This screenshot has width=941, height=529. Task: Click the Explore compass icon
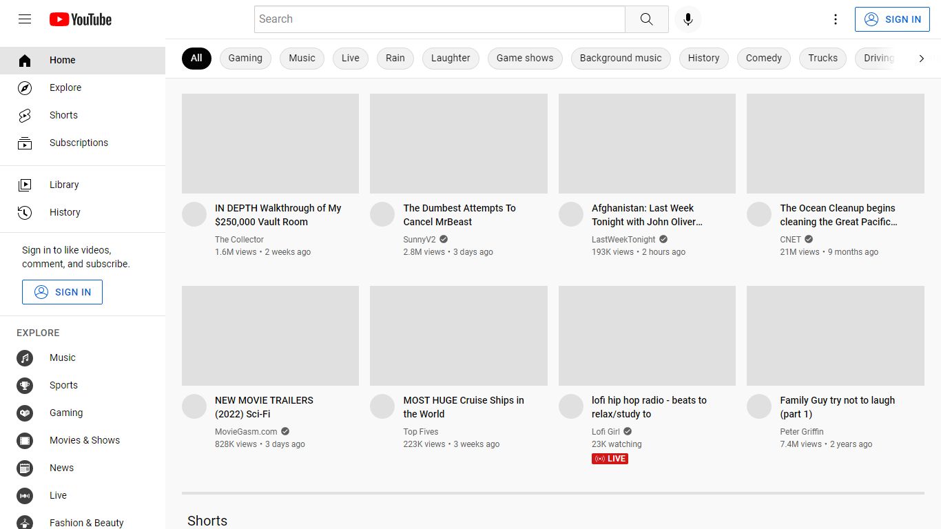coord(25,88)
